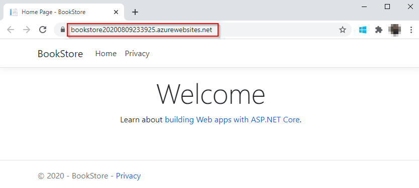Go forward using browser forward arrow
The height and width of the screenshot is (188, 419).
27,30
